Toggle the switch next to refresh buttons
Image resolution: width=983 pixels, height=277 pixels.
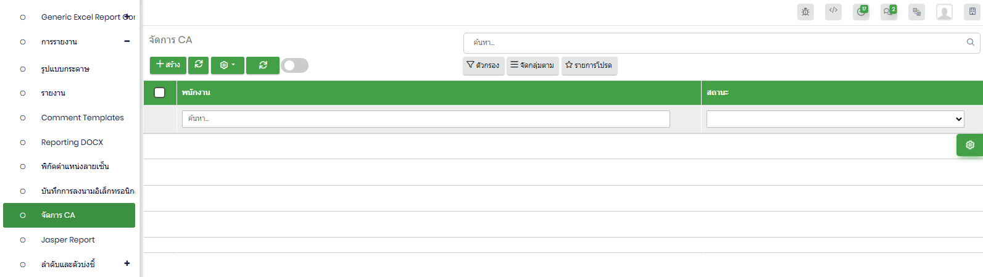point(294,65)
